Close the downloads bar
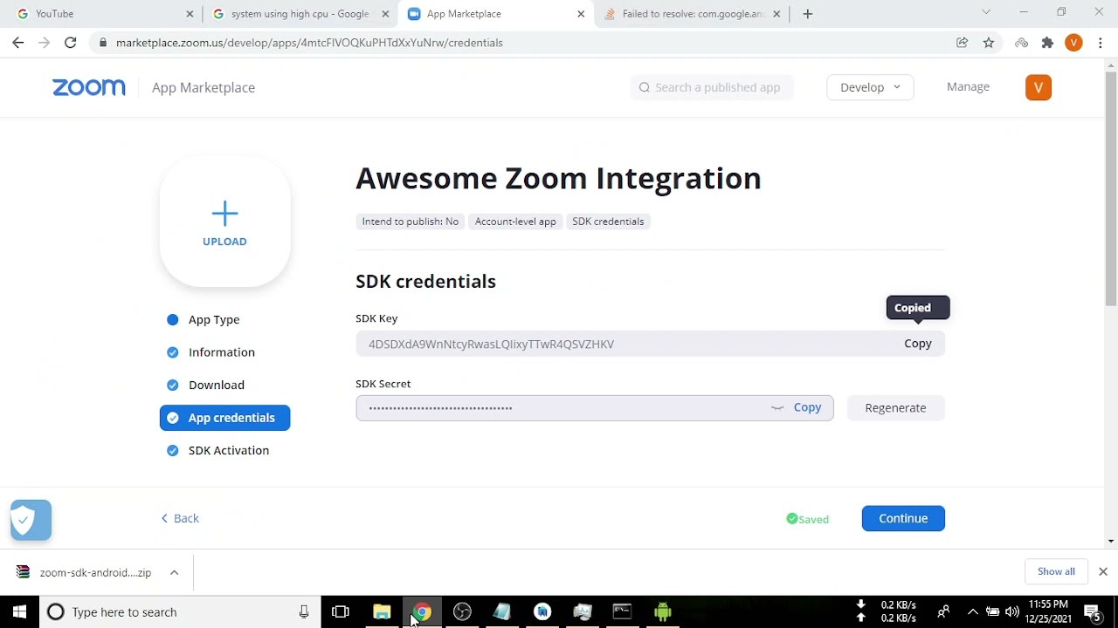Screen dimensions: 1118x628 click(1103, 572)
